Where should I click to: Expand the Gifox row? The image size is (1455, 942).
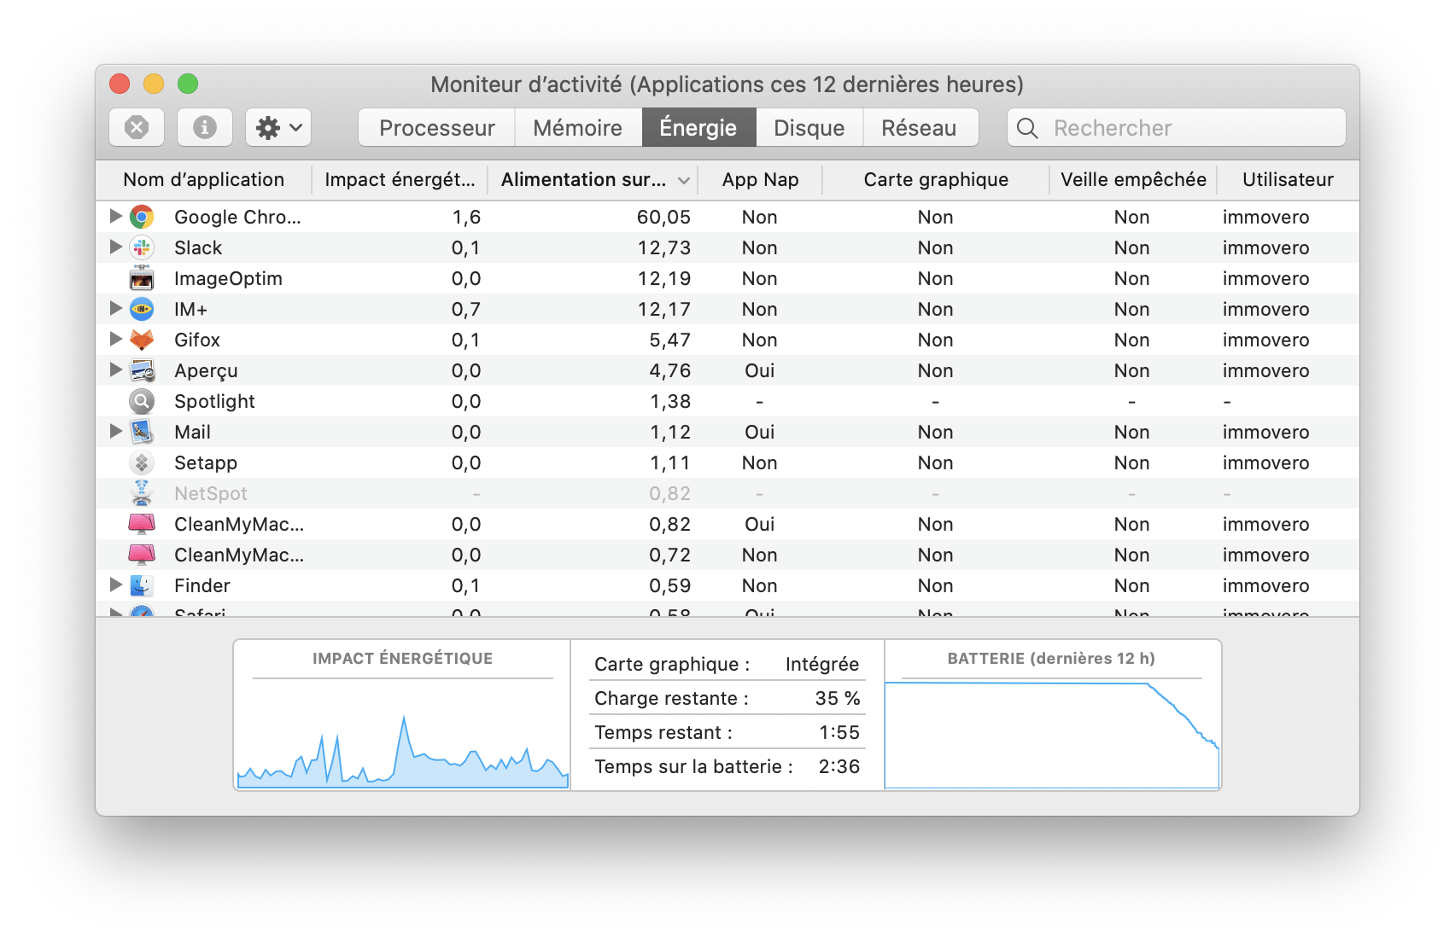(x=115, y=340)
